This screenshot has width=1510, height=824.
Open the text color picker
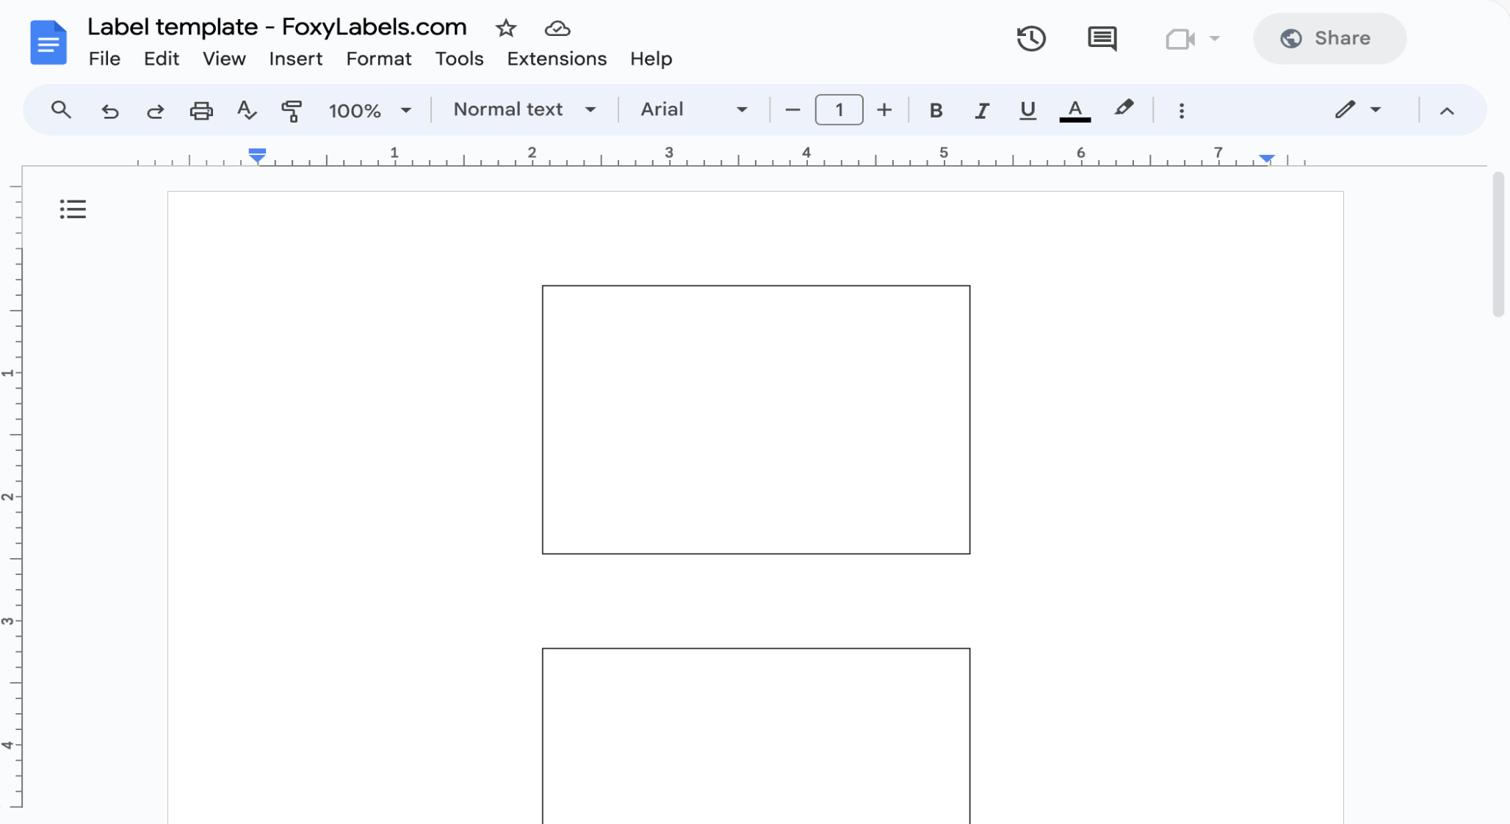(1074, 111)
